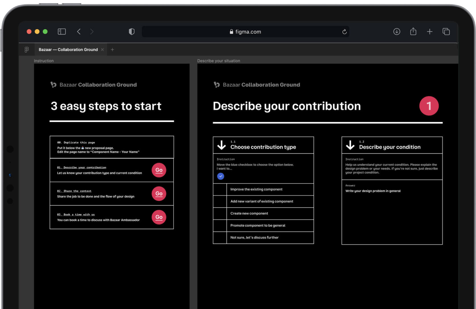Click Go for Book a time with us
Viewport: 476px width, 309px height.
coord(159,217)
